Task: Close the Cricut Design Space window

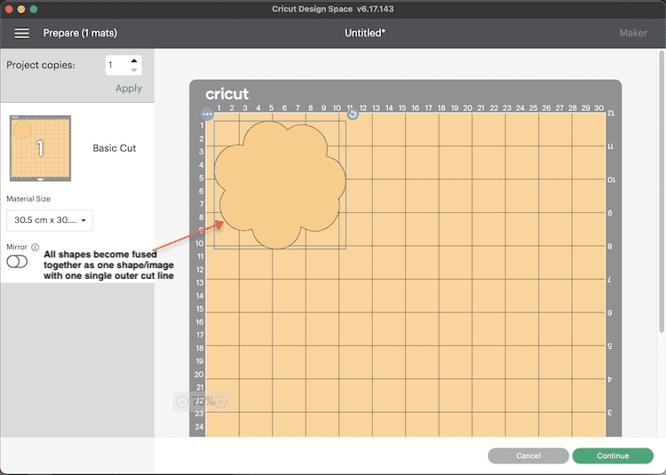Action: point(9,9)
